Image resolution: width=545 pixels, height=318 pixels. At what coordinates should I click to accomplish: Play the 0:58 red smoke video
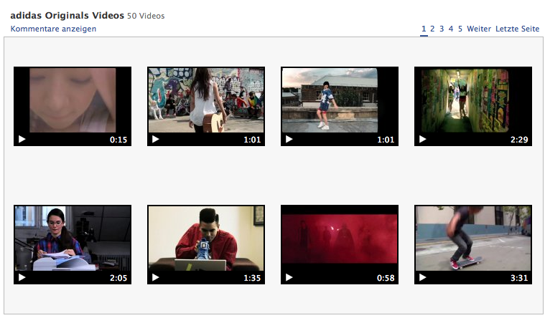point(289,277)
